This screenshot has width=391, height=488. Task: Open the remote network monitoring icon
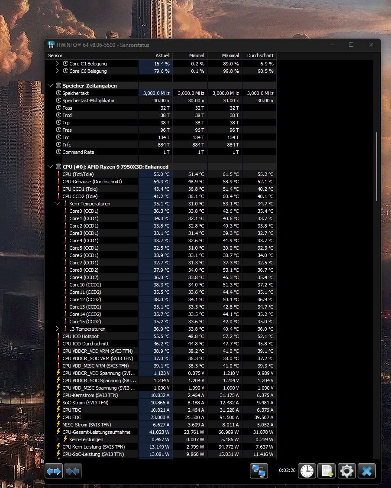pos(259,471)
